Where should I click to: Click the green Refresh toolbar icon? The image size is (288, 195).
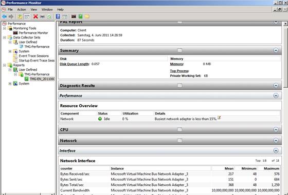click(49, 16)
